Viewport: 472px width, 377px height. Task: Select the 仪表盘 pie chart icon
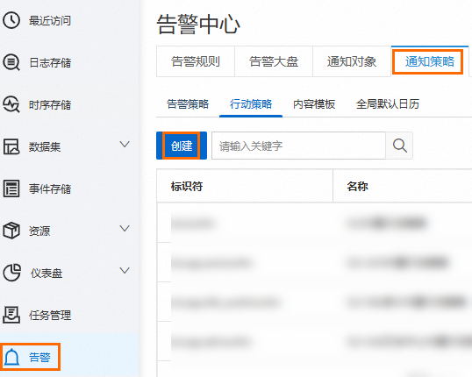click(12, 273)
